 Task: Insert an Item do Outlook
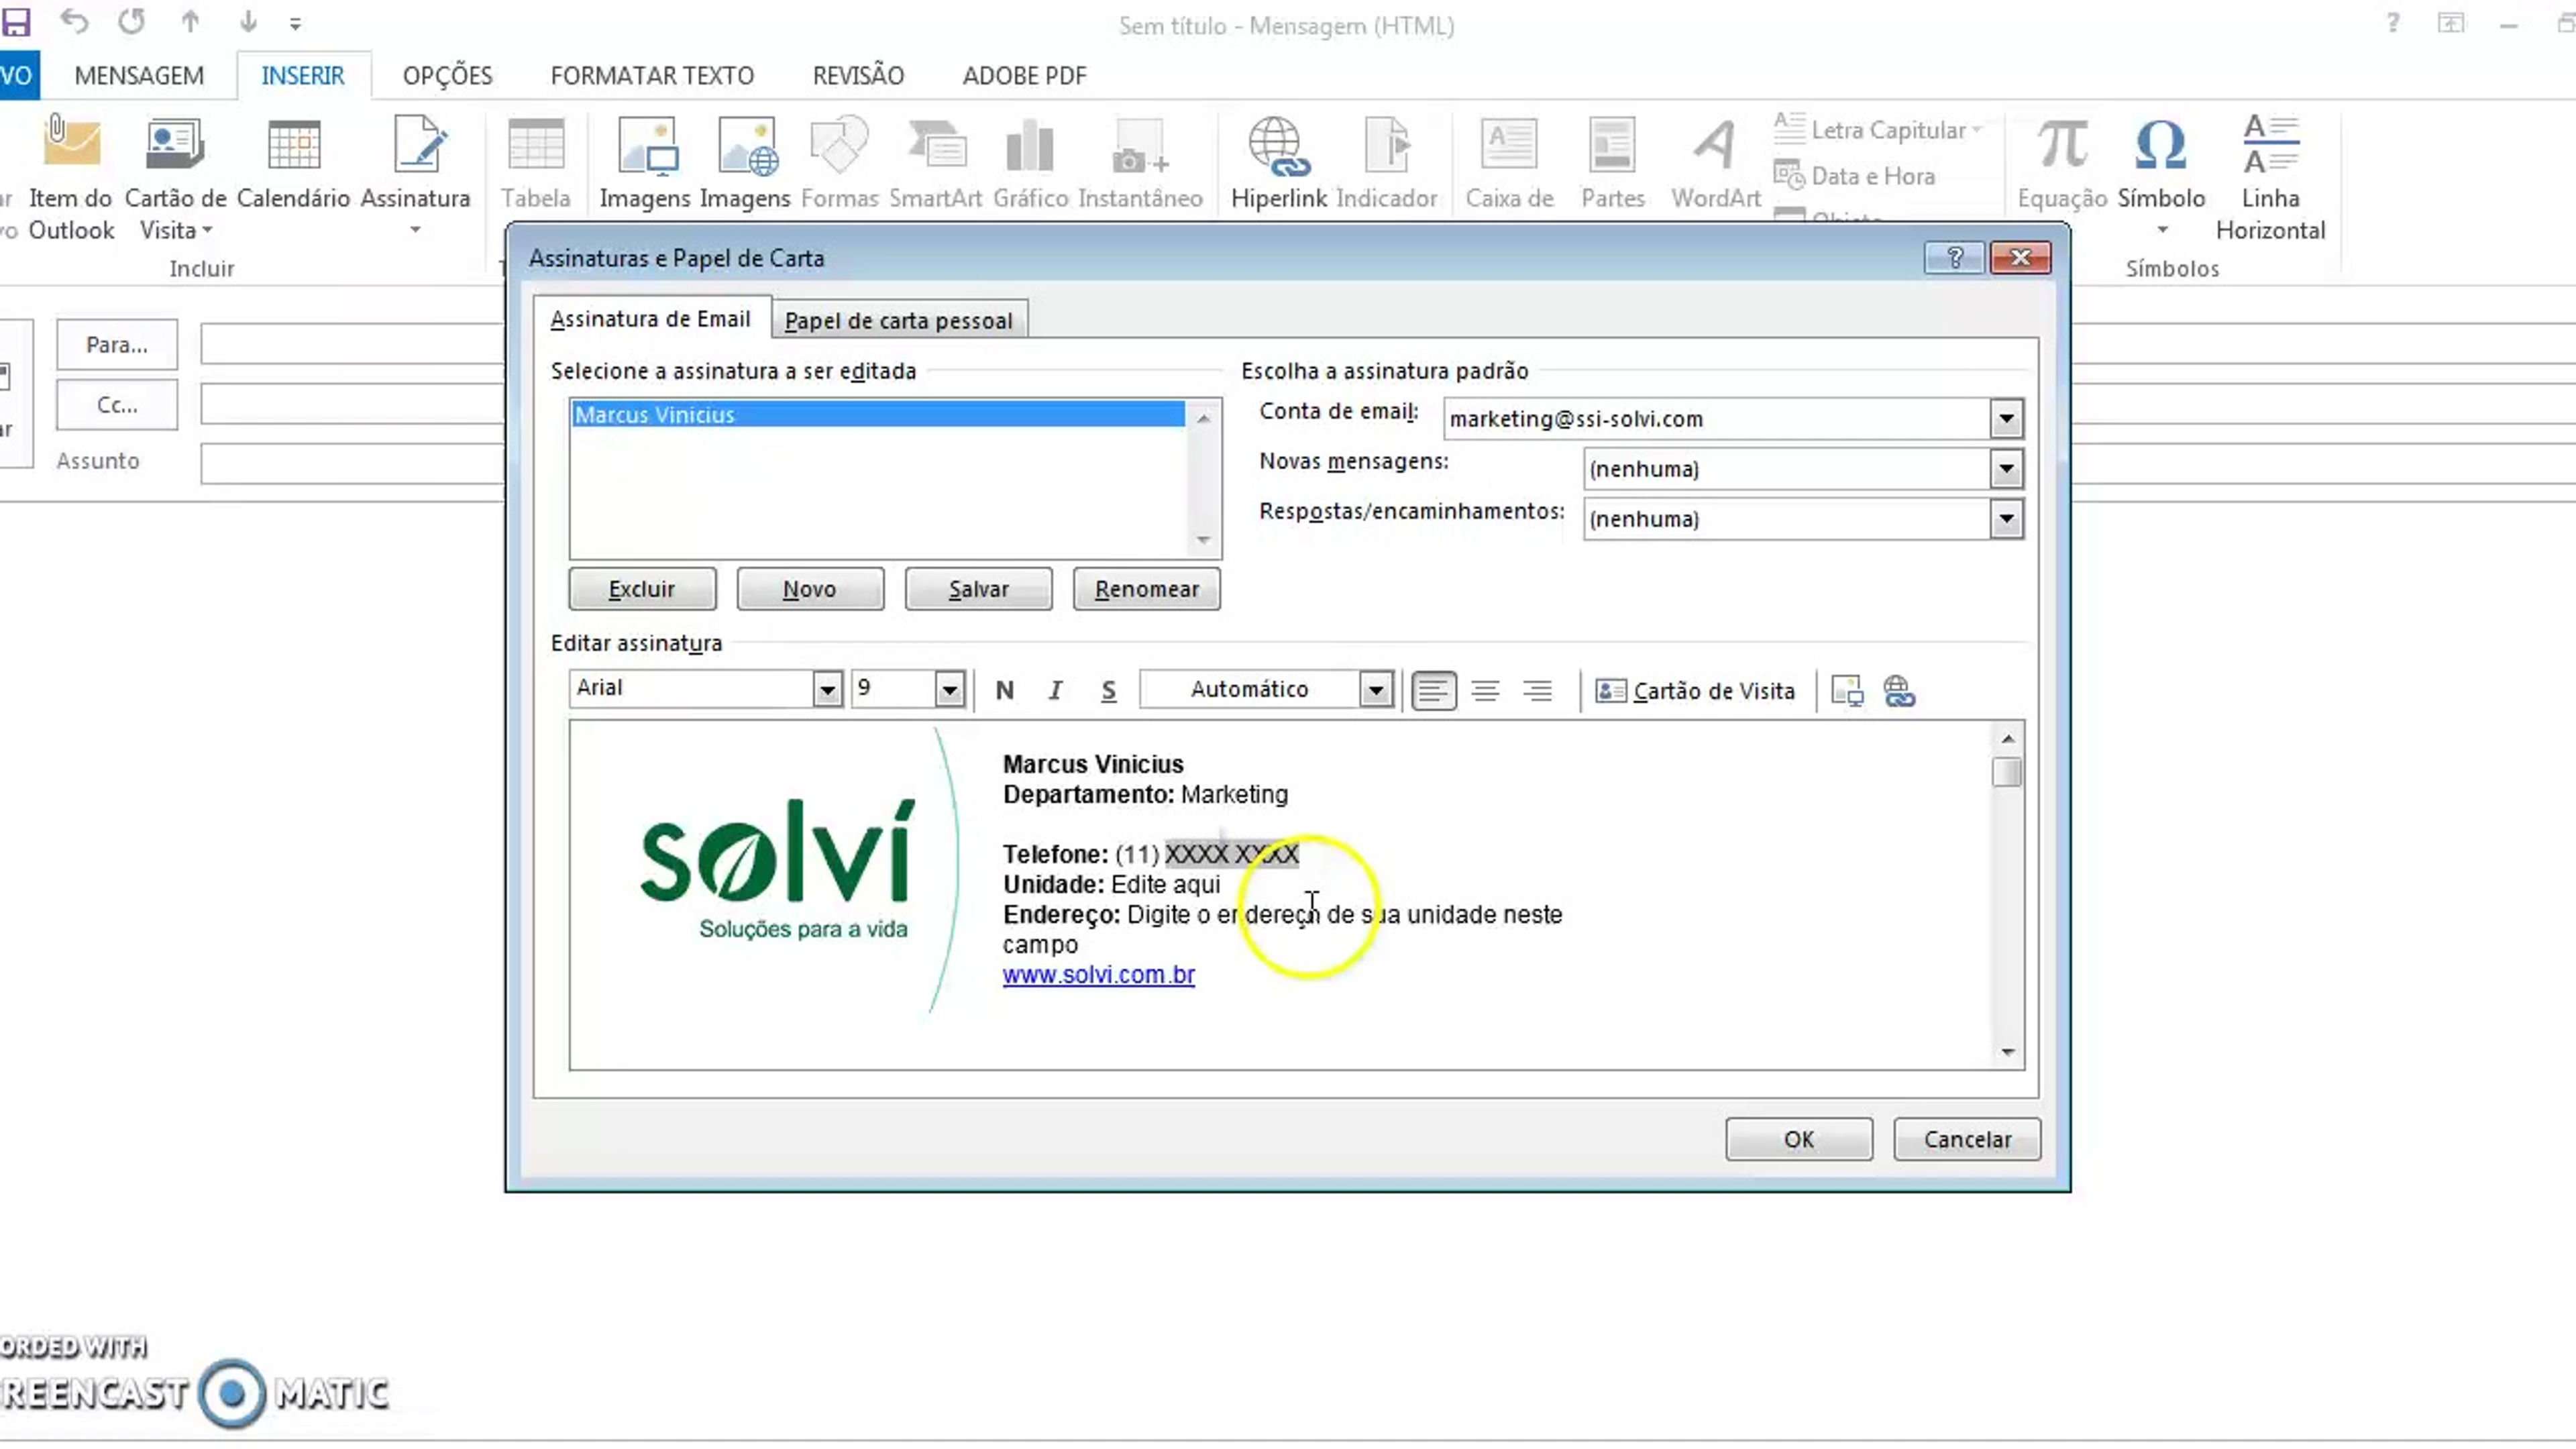coord(70,179)
